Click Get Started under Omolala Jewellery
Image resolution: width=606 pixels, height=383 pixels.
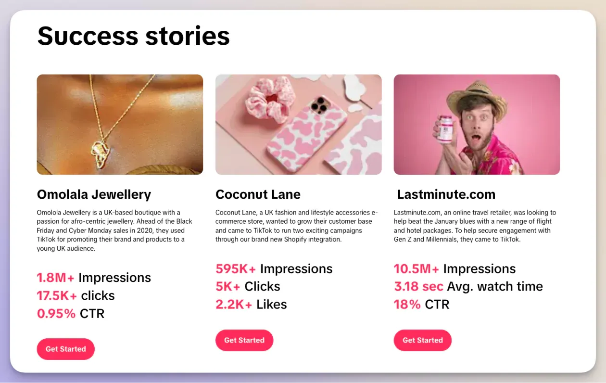(x=65, y=349)
